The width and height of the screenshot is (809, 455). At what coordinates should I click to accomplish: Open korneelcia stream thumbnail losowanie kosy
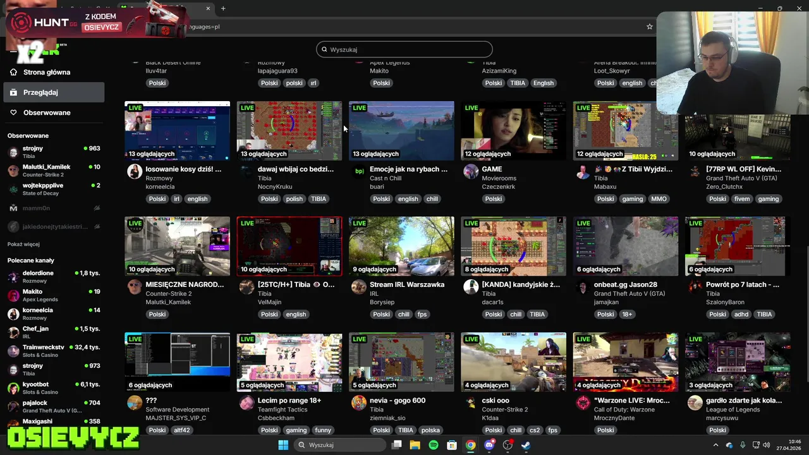tap(177, 131)
